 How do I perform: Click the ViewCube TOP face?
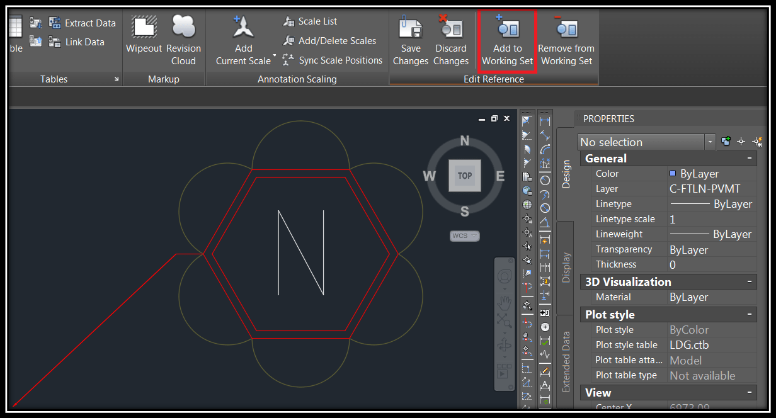click(x=465, y=176)
